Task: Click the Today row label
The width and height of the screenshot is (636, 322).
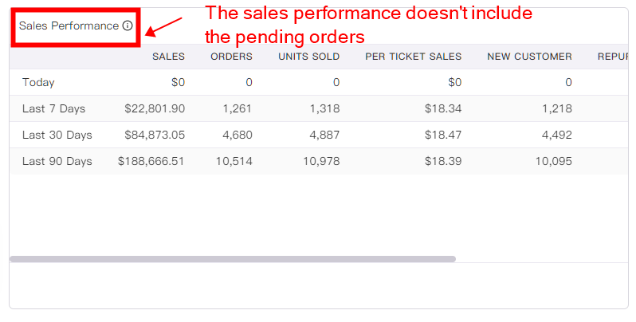Action: coord(38,82)
